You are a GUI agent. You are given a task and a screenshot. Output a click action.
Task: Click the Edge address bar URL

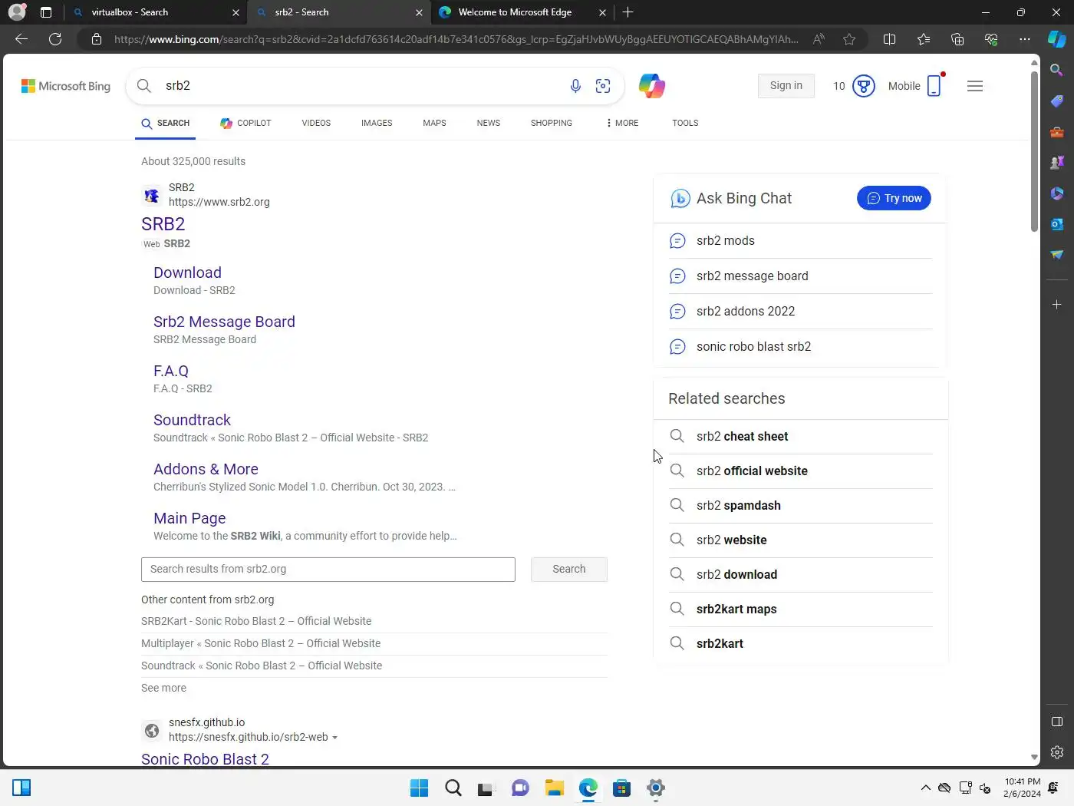click(x=456, y=39)
